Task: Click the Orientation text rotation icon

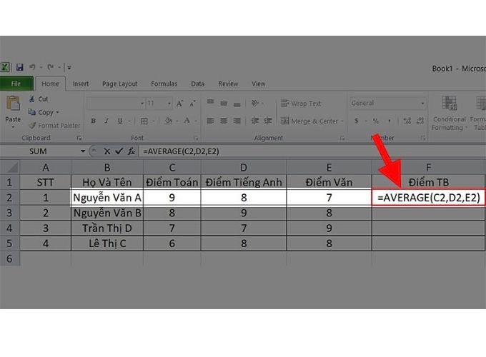Action: tap(254, 103)
